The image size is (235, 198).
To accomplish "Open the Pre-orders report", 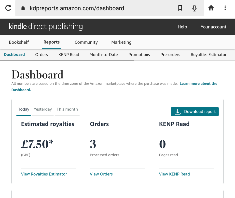I will pyautogui.click(x=170, y=55).
